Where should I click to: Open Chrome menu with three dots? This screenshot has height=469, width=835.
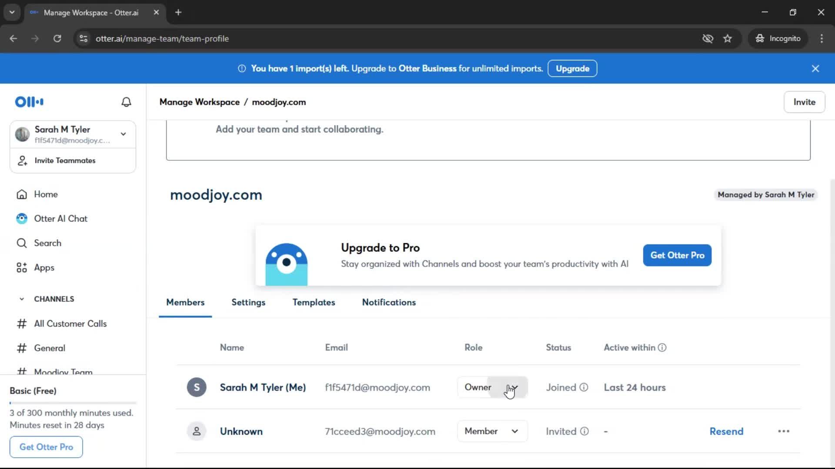[x=822, y=39]
